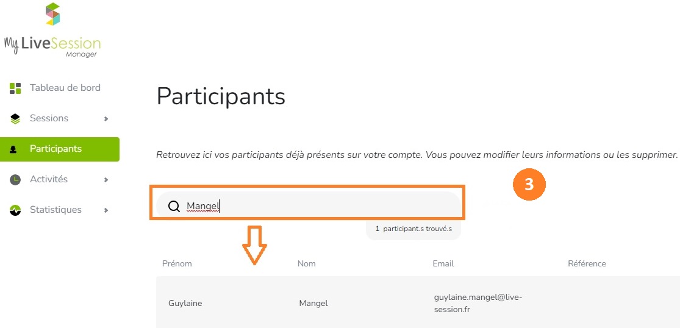The image size is (680, 328).
Task: Click the orange number 3 badge
Action: click(x=529, y=185)
